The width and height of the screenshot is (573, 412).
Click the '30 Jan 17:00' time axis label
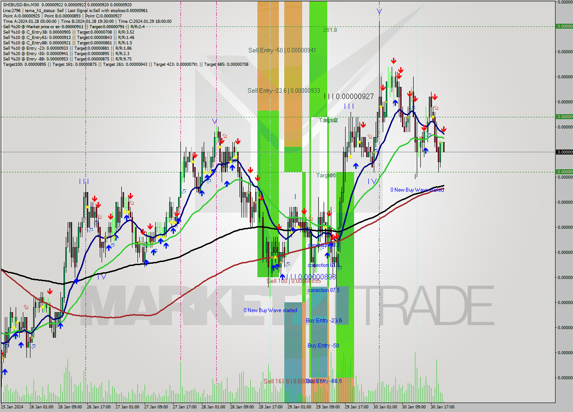(x=442, y=407)
